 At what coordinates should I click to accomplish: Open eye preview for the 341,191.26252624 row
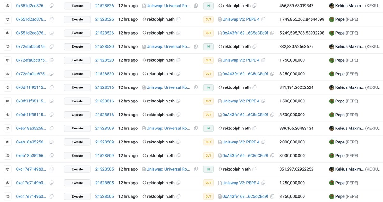[8, 87]
